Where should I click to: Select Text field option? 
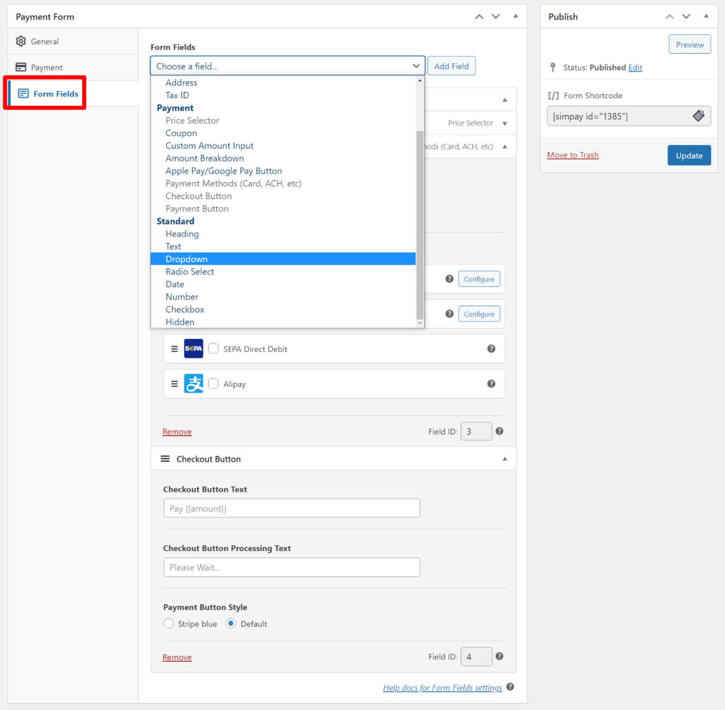click(173, 247)
